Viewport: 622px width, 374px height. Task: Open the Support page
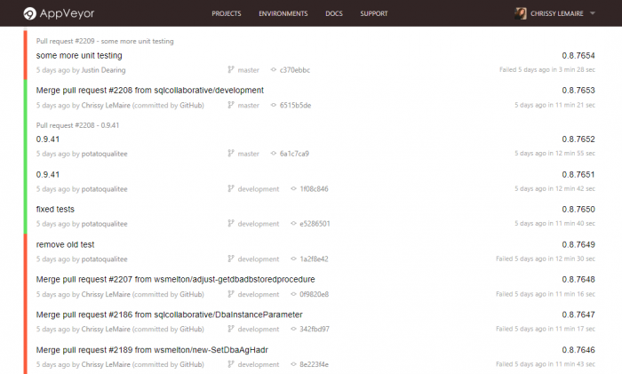tap(373, 14)
